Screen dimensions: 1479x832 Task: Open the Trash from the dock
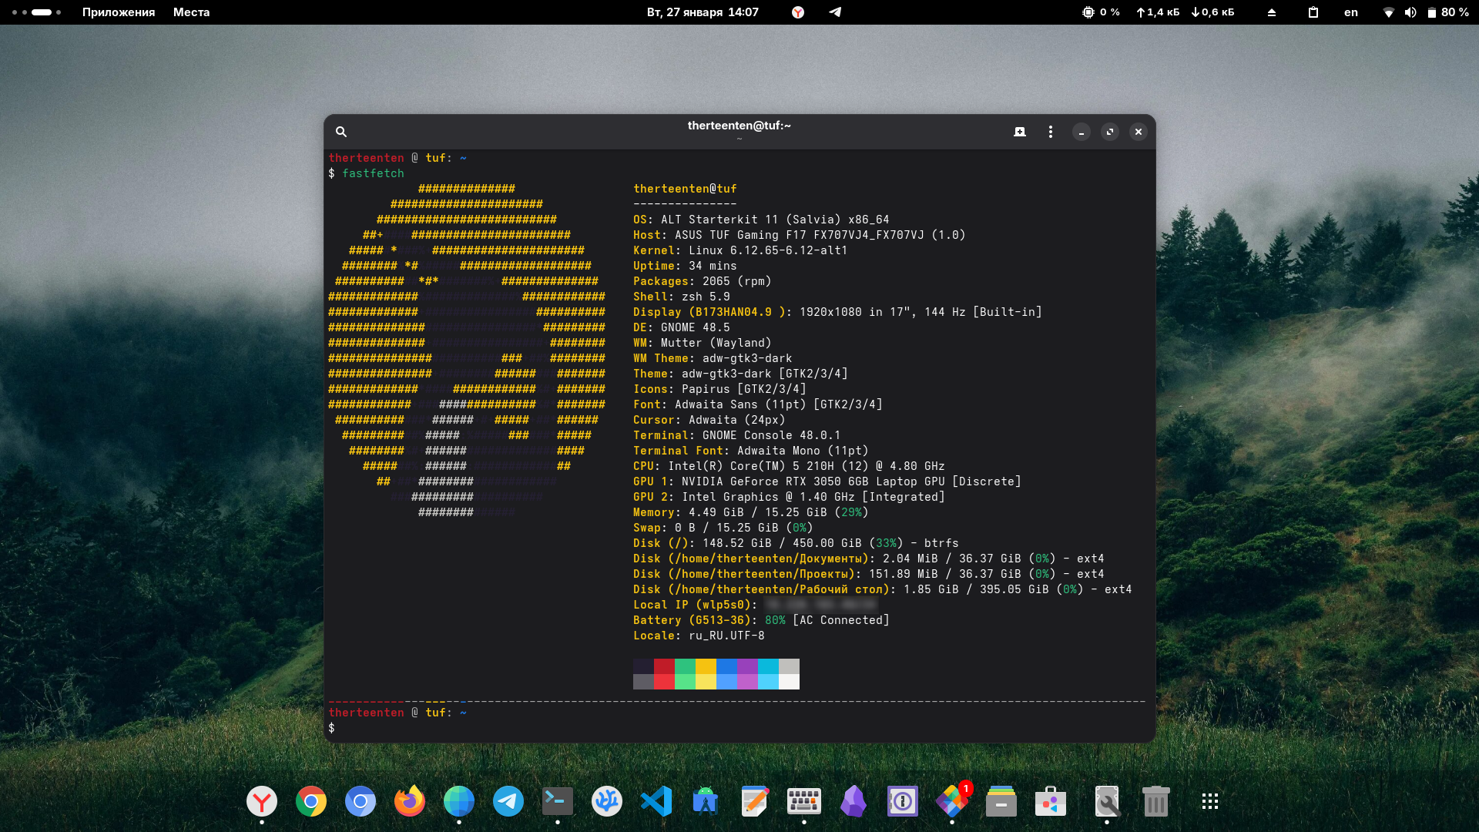1155,802
